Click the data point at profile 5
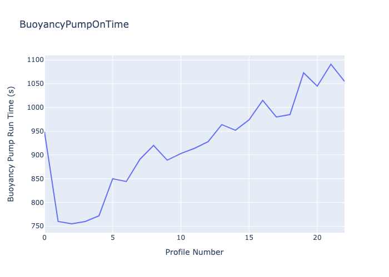Screen dimensions: 389x277 click(x=113, y=178)
